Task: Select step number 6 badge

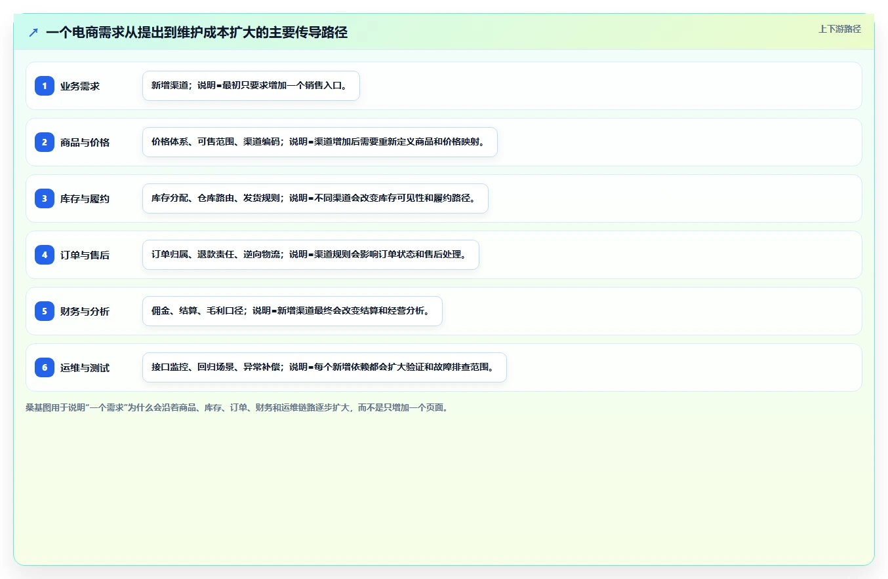Action: point(45,367)
